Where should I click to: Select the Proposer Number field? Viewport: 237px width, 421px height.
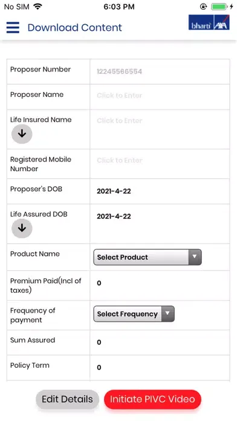coord(160,72)
